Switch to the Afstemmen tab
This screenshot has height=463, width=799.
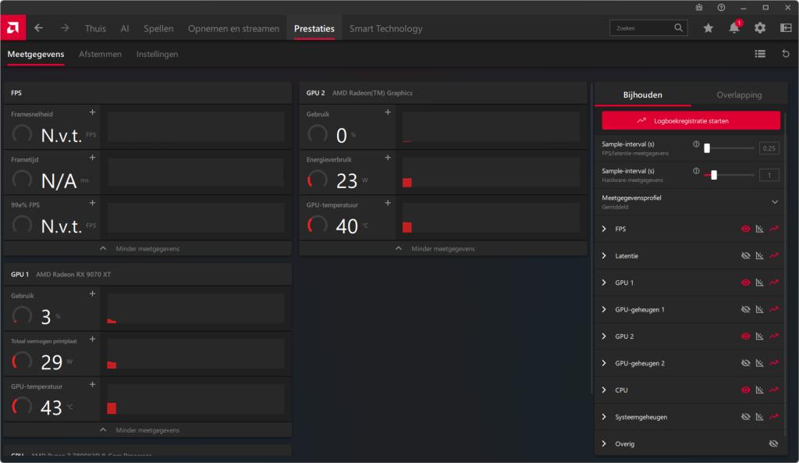100,54
